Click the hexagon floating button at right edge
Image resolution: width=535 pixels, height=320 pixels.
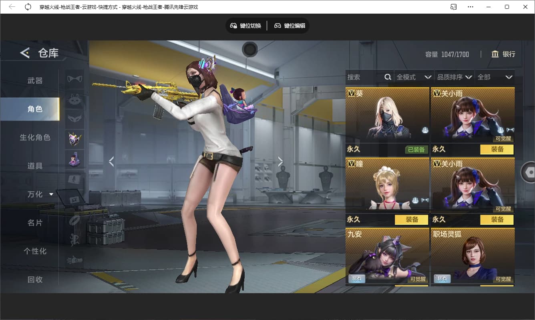pyautogui.click(x=529, y=173)
